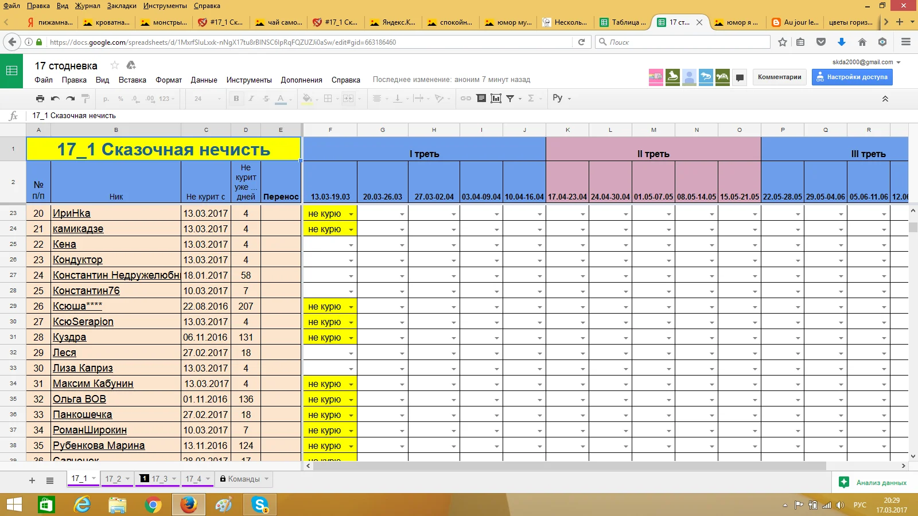
Task: Open the dropdown in ИриНка's 13.03-19.03 cell
Action: tap(351, 214)
